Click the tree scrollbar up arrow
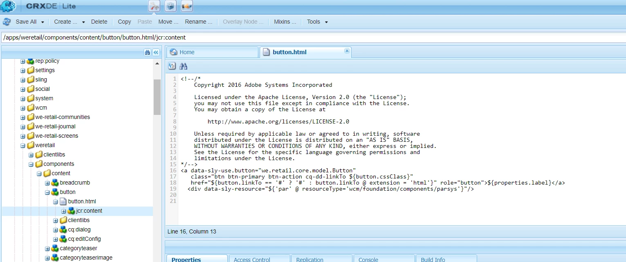The width and height of the screenshot is (626, 262). click(x=157, y=63)
